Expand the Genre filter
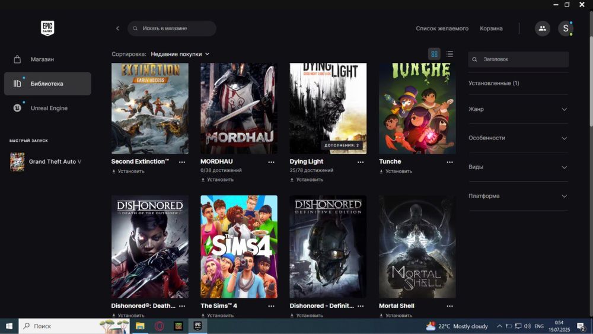 click(x=518, y=109)
